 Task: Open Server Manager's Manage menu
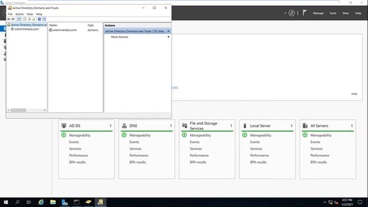pos(318,13)
